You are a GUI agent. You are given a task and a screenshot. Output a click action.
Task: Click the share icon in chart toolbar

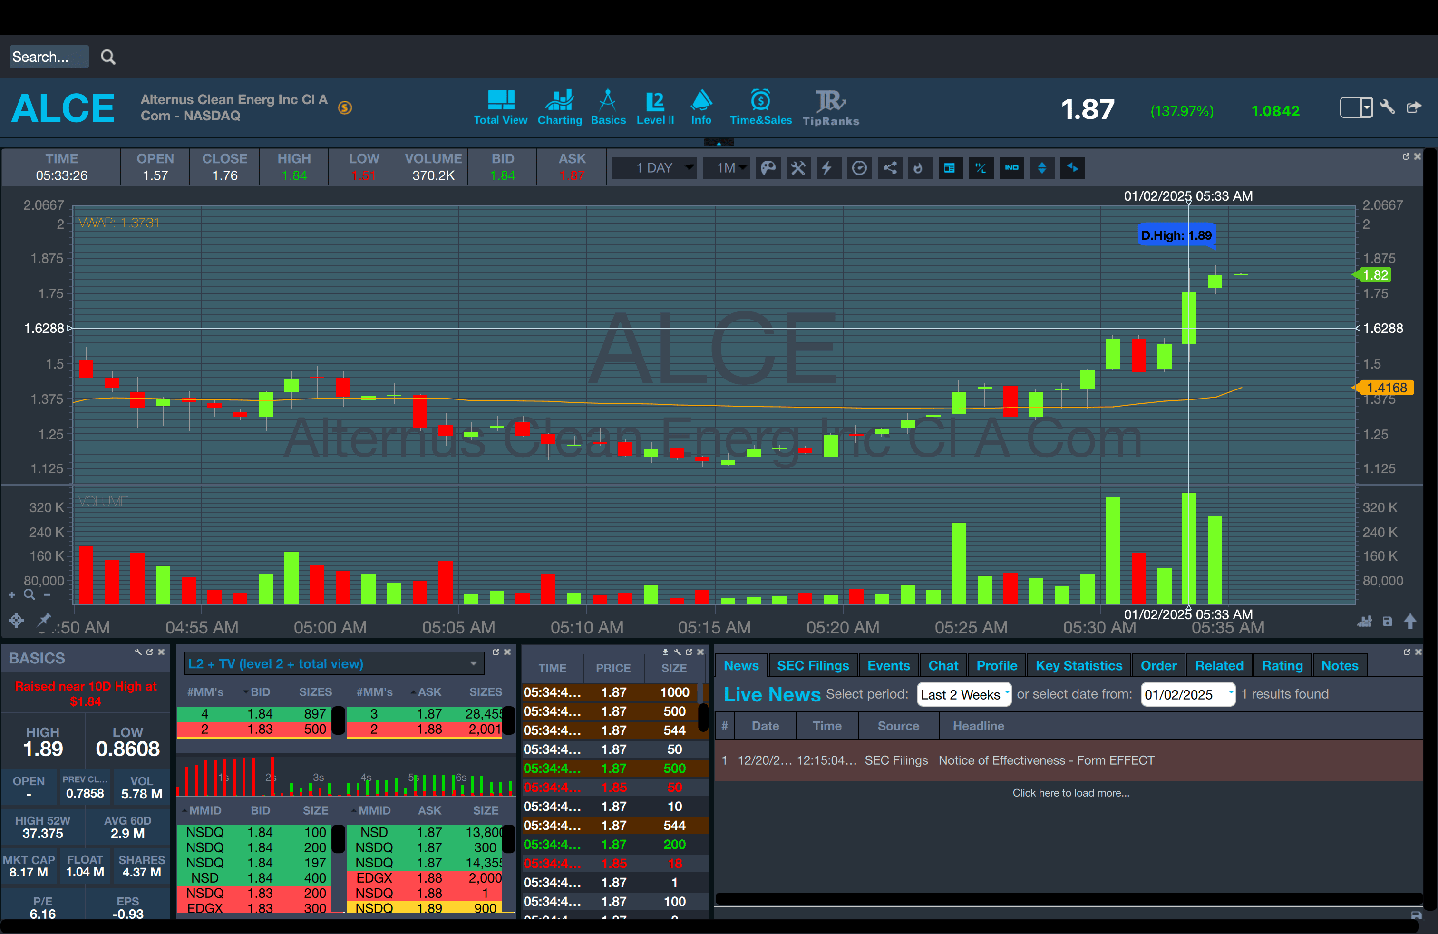click(x=890, y=168)
